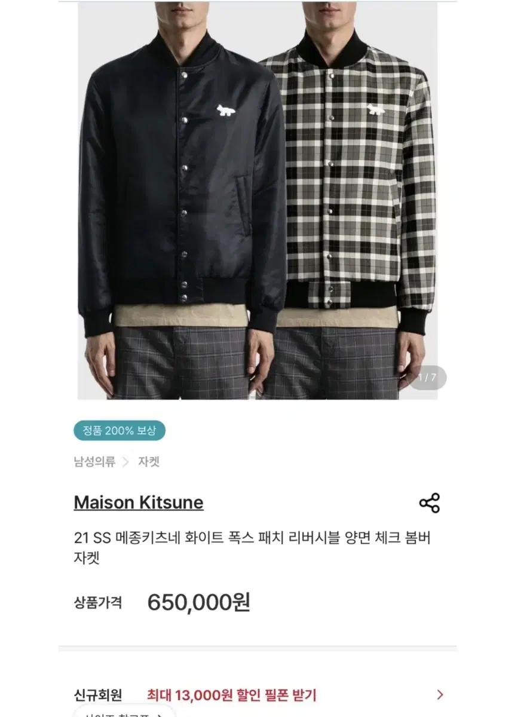This screenshot has width=527, height=717.
Task: Click the 21 SS 메종키츠네 product title
Action: point(252,548)
